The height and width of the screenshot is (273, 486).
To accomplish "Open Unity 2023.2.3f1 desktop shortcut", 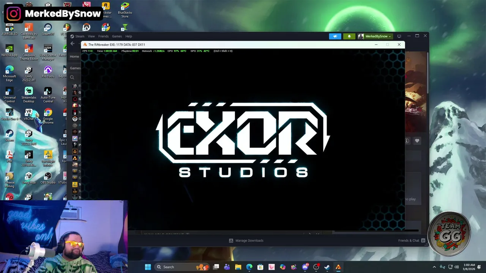I will pyautogui.click(x=29, y=74).
